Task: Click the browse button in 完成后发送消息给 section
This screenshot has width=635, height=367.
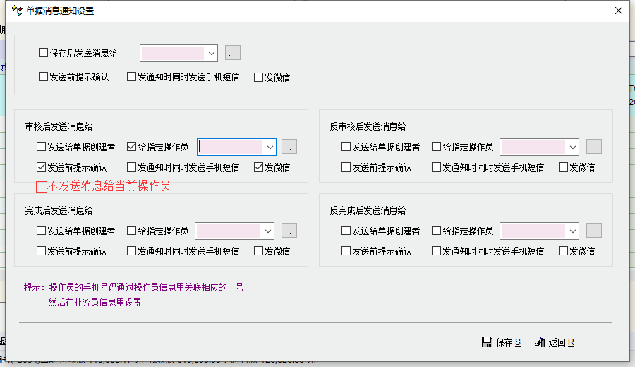Action: click(x=289, y=231)
